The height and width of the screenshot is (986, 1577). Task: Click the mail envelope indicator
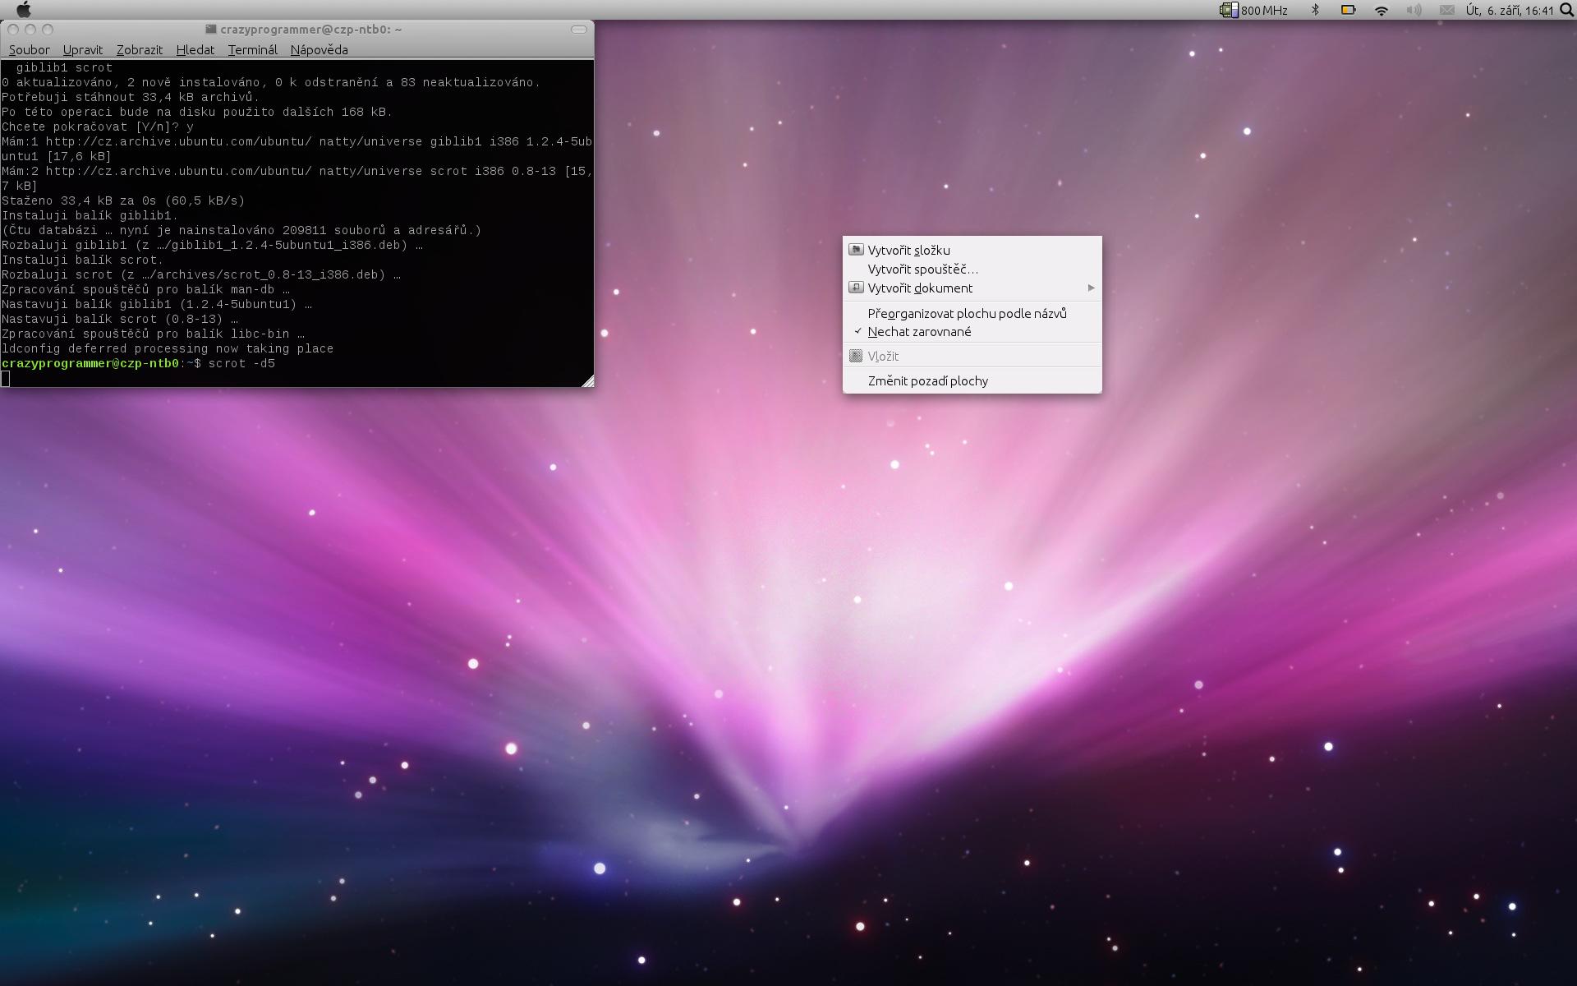(1447, 10)
